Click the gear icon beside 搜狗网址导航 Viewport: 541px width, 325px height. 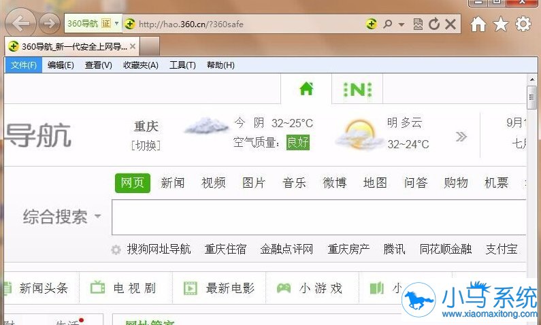click(x=116, y=250)
